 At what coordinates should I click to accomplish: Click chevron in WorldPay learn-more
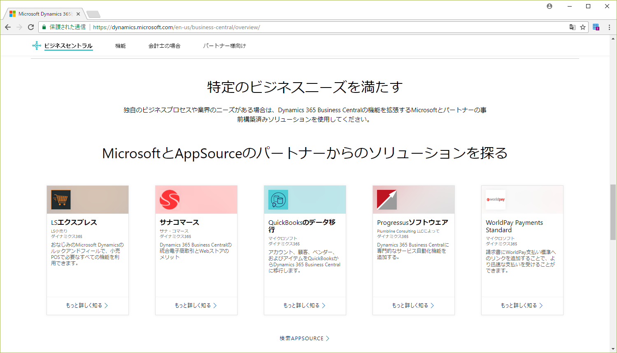tap(541, 305)
